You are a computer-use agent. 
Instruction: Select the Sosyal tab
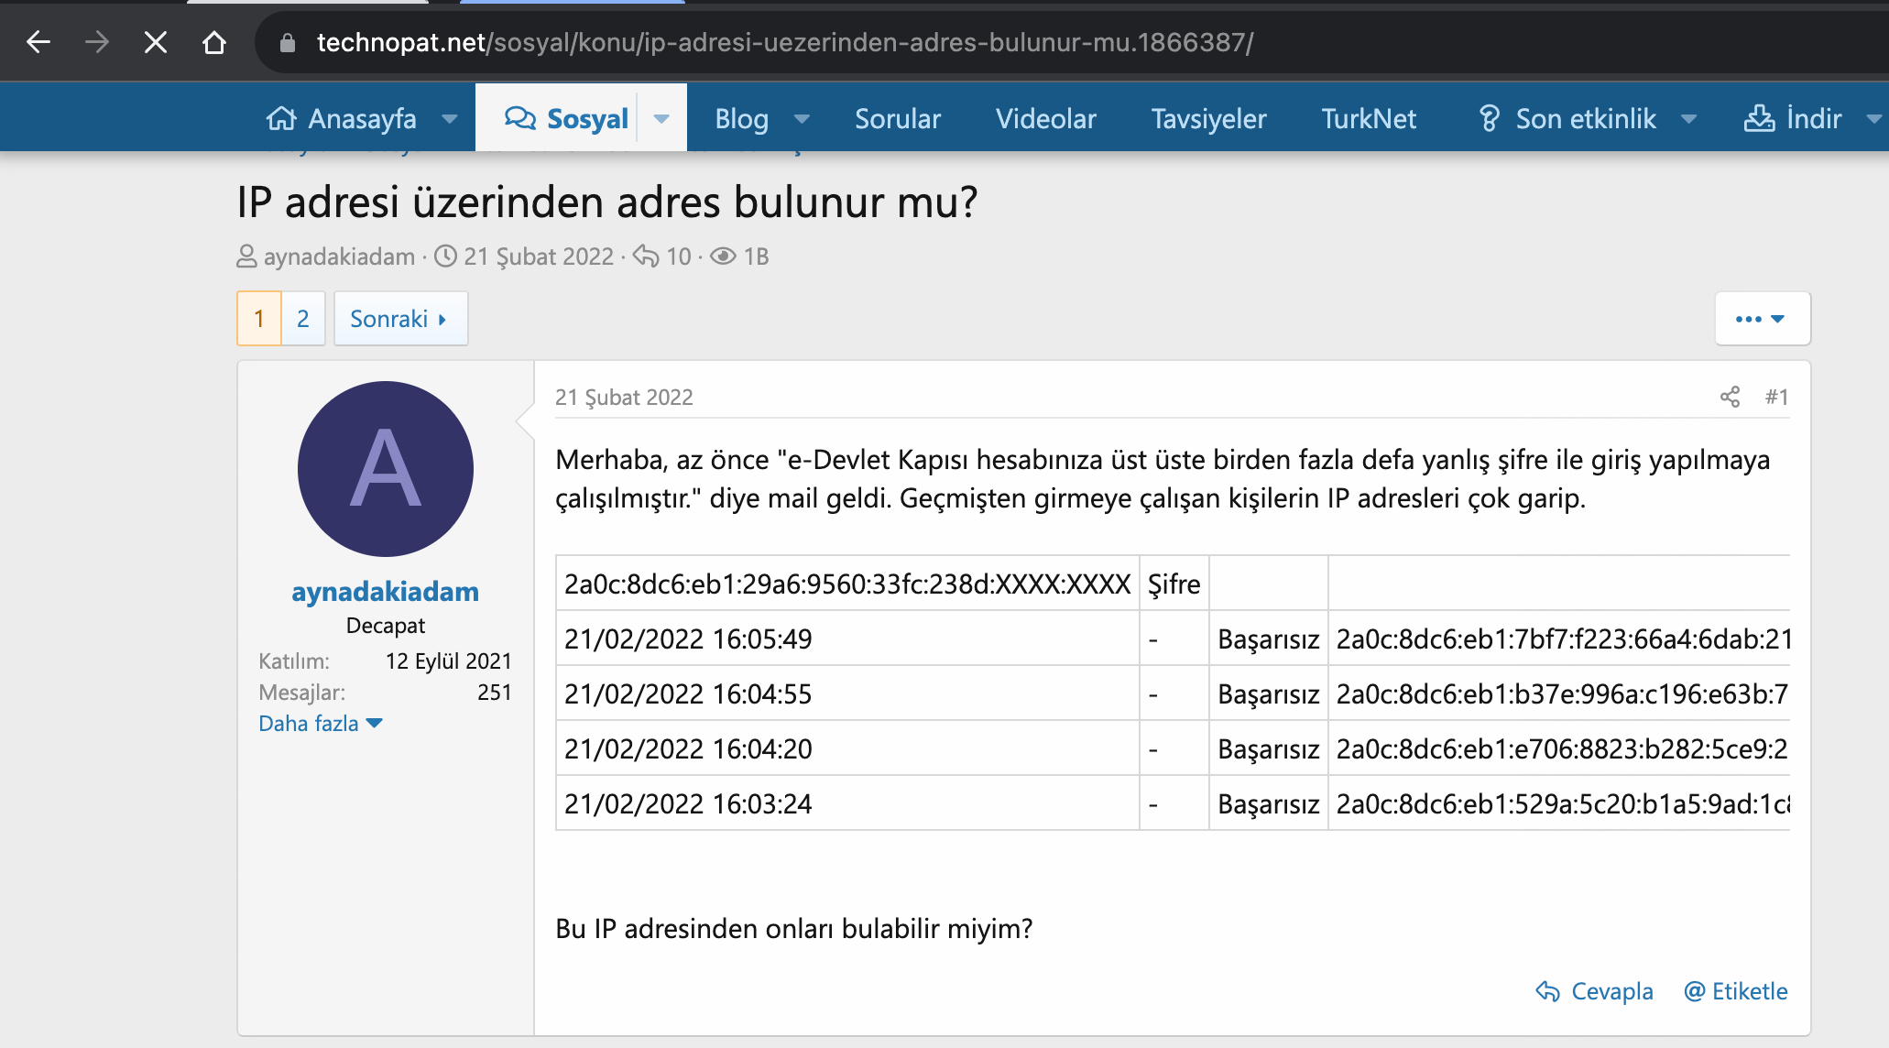pyautogui.click(x=566, y=118)
